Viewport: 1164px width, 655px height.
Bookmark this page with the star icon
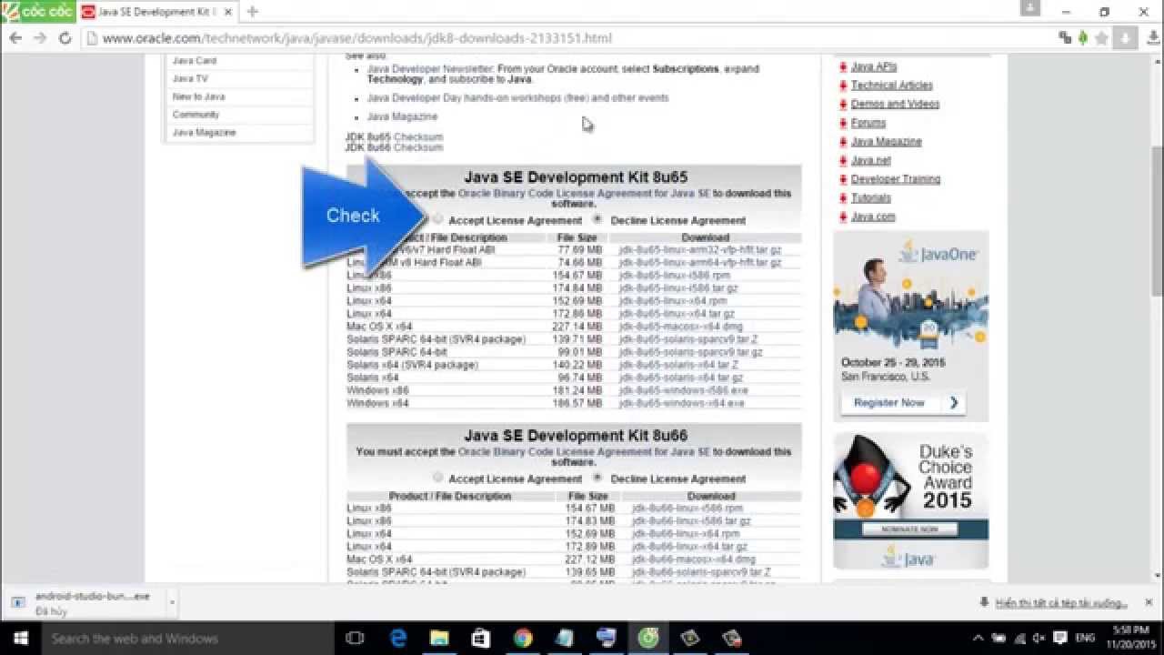(x=1102, y=38)
